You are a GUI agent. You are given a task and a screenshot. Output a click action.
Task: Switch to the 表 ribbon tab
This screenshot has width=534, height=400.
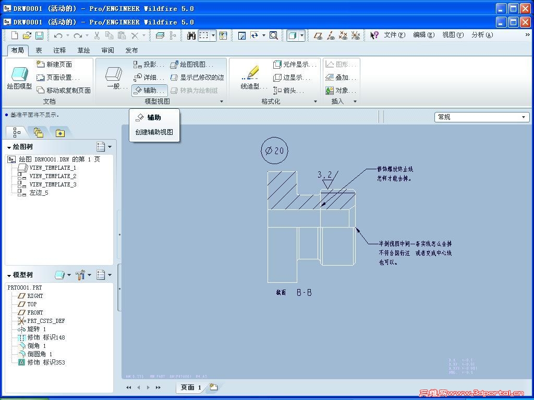click(39, 51)
